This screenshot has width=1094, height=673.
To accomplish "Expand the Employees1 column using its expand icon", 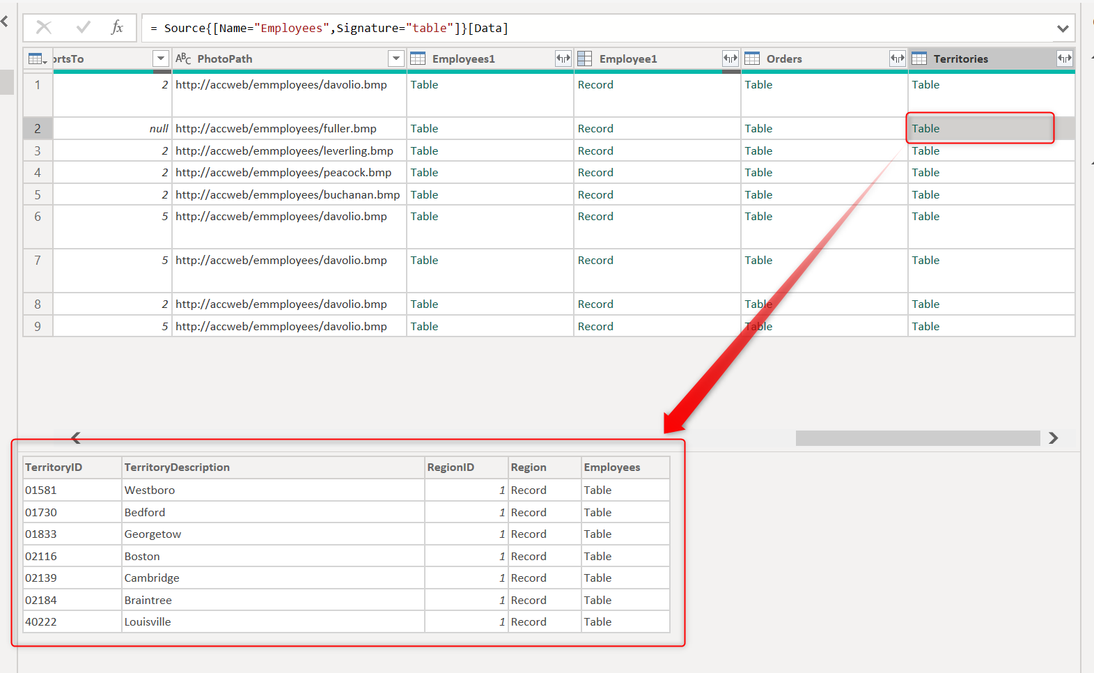I will click(563, 59).
